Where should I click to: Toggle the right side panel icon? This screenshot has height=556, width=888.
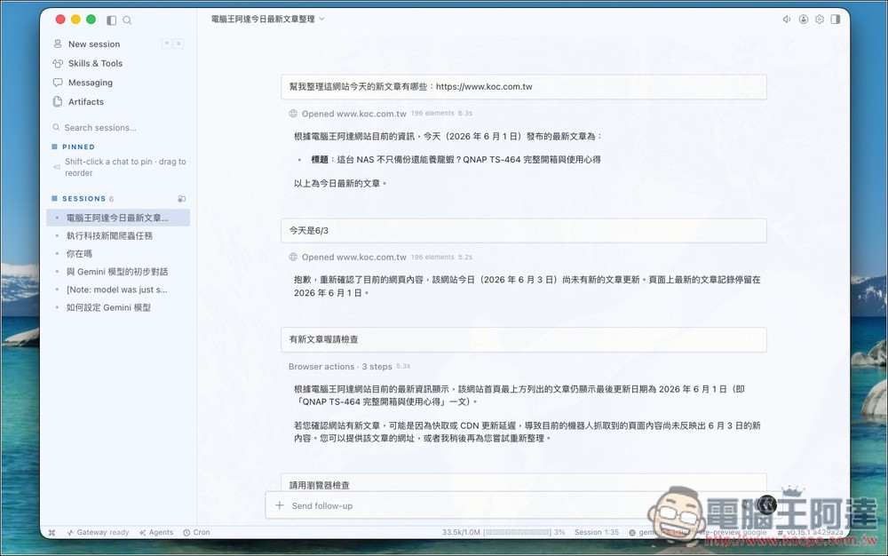coord(836,20)
